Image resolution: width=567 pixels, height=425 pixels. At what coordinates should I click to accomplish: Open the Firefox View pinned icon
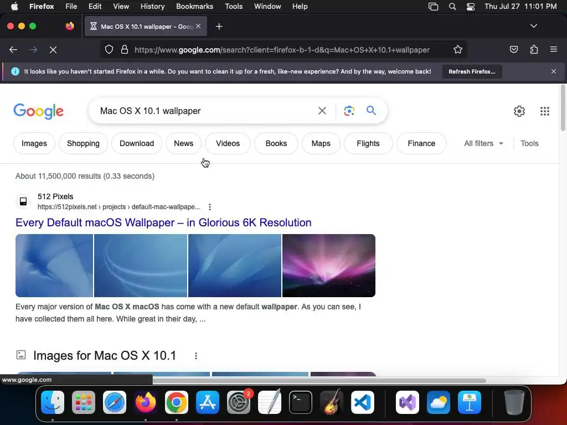coord(70,26)
